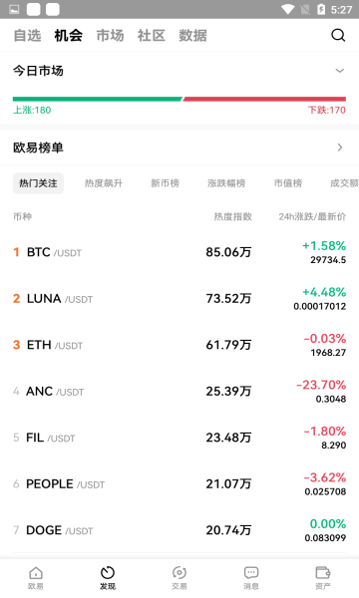Select the 新币榜 ranking filter

[165, 183]
